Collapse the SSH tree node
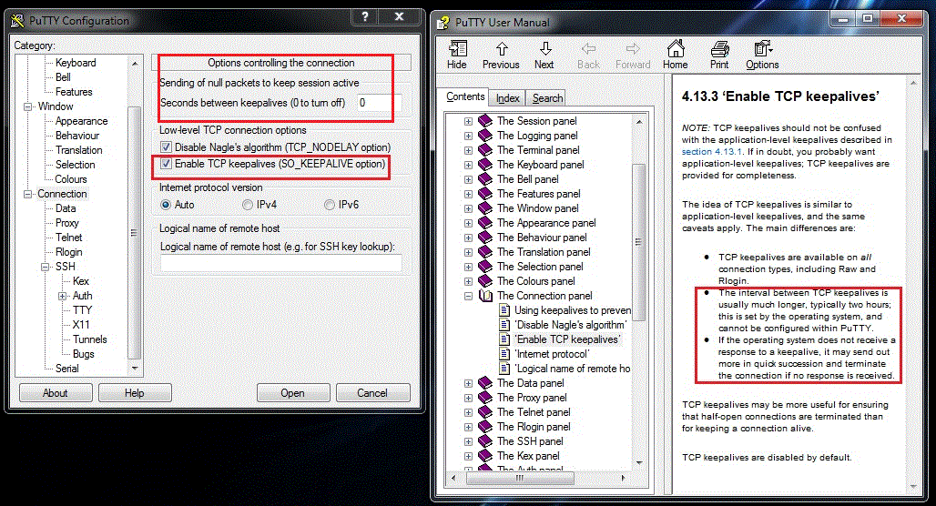936x506 pixels. click(45, 267)
